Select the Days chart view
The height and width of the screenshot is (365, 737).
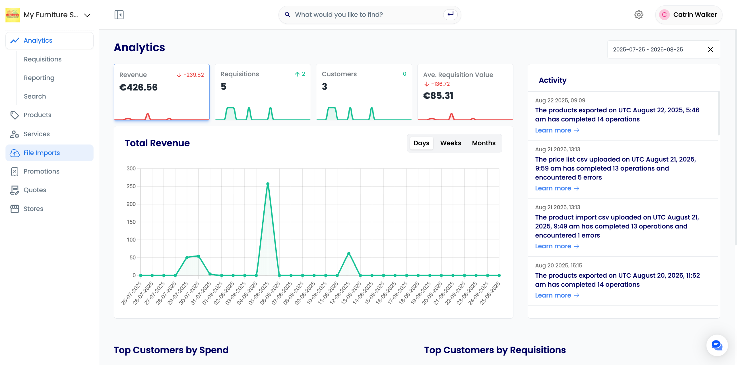(421, 143)
